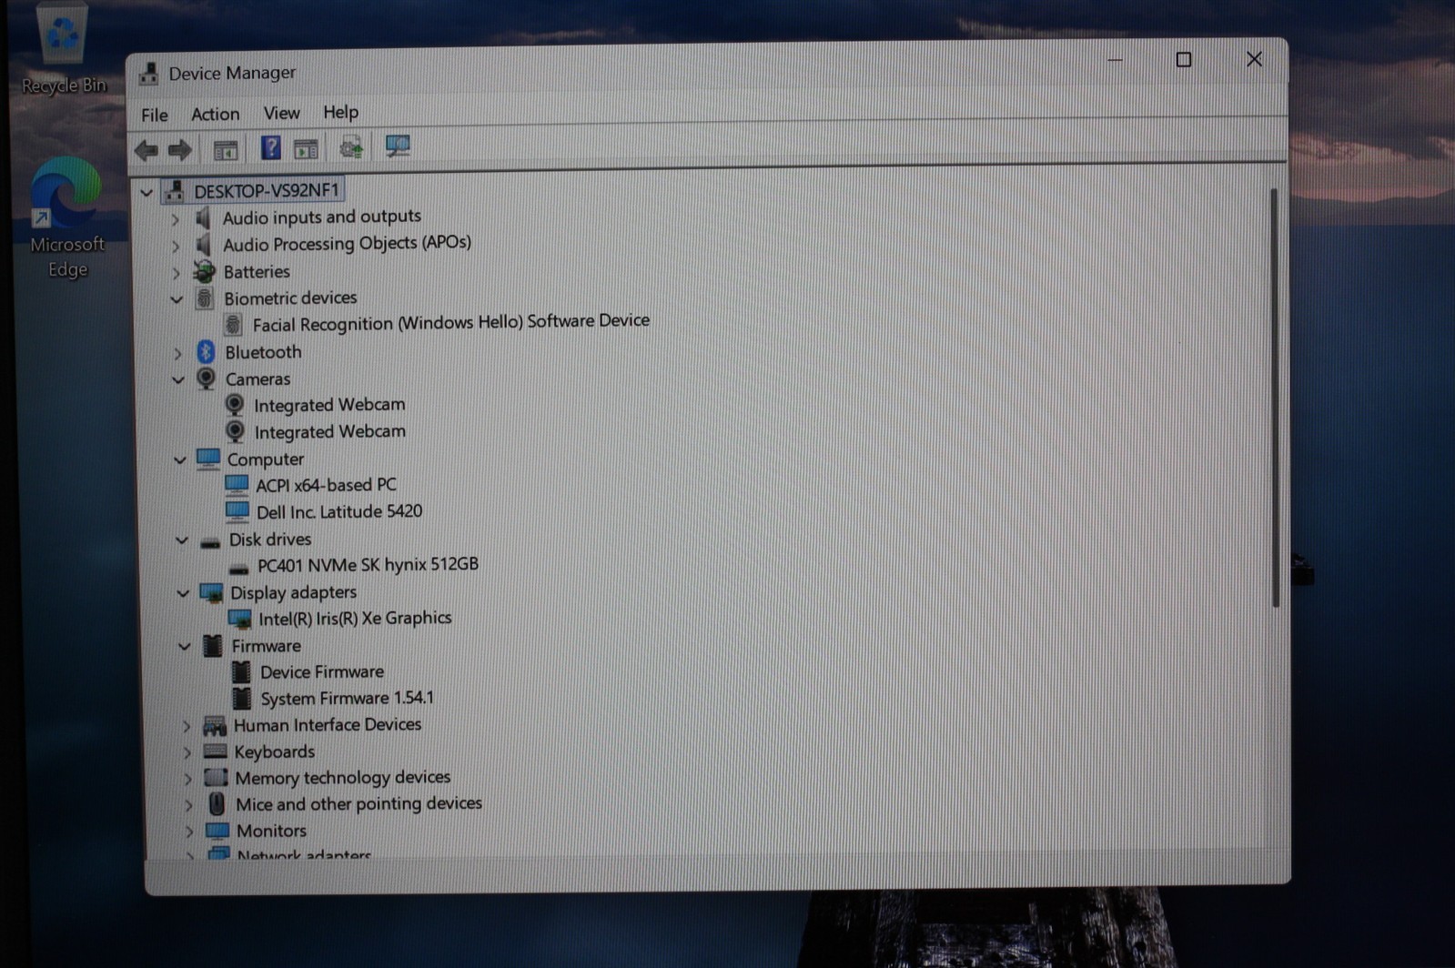Click the Human Interface Devices icon
This screenshot has width=1455, height=968.
pyautogui.click(x=214, y=725)
